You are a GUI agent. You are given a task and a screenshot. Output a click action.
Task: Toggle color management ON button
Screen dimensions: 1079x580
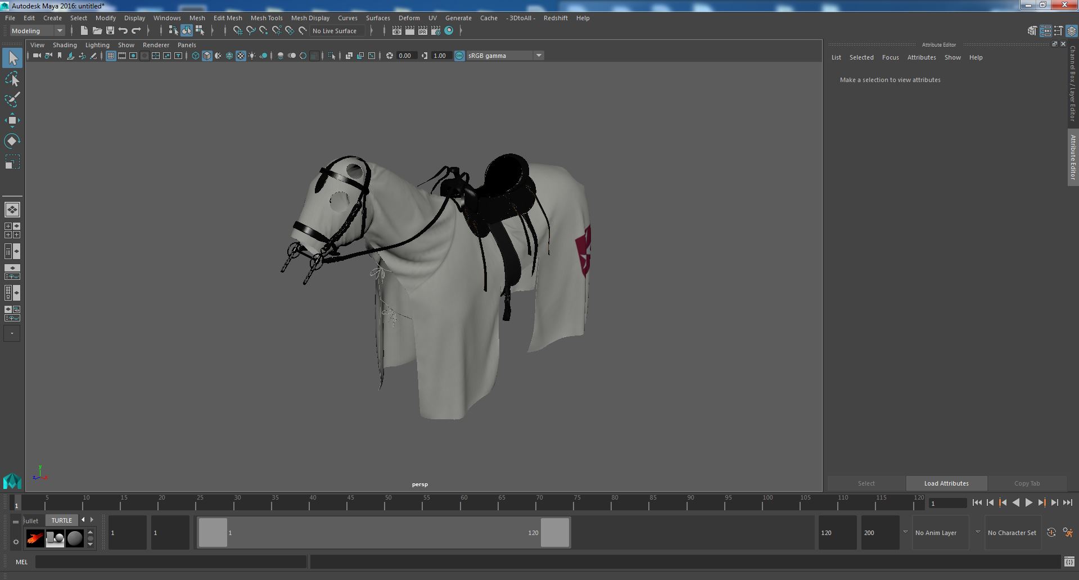pos(459,56)
